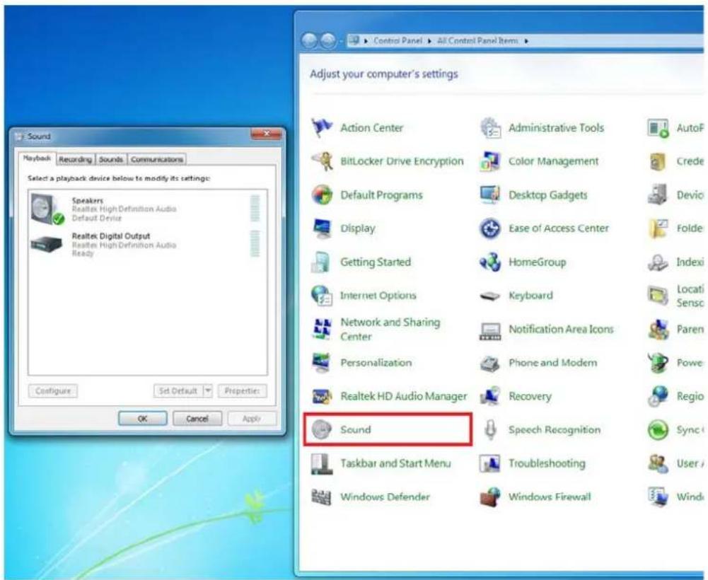Click the Set Default button
The image size is (708, 580).
(178, 390)
